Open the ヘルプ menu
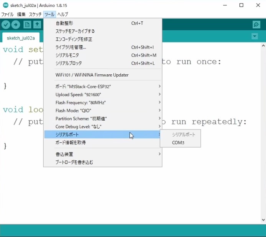The image size is (266, 237). pos(62,15)
